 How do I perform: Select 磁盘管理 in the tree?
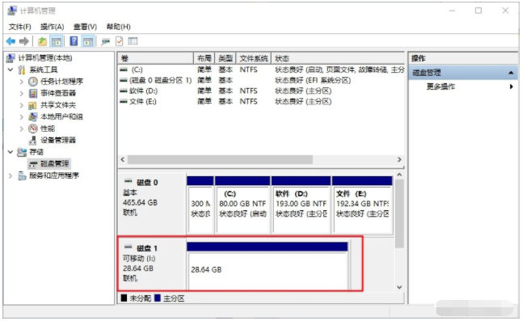click(x=55, y=164)
